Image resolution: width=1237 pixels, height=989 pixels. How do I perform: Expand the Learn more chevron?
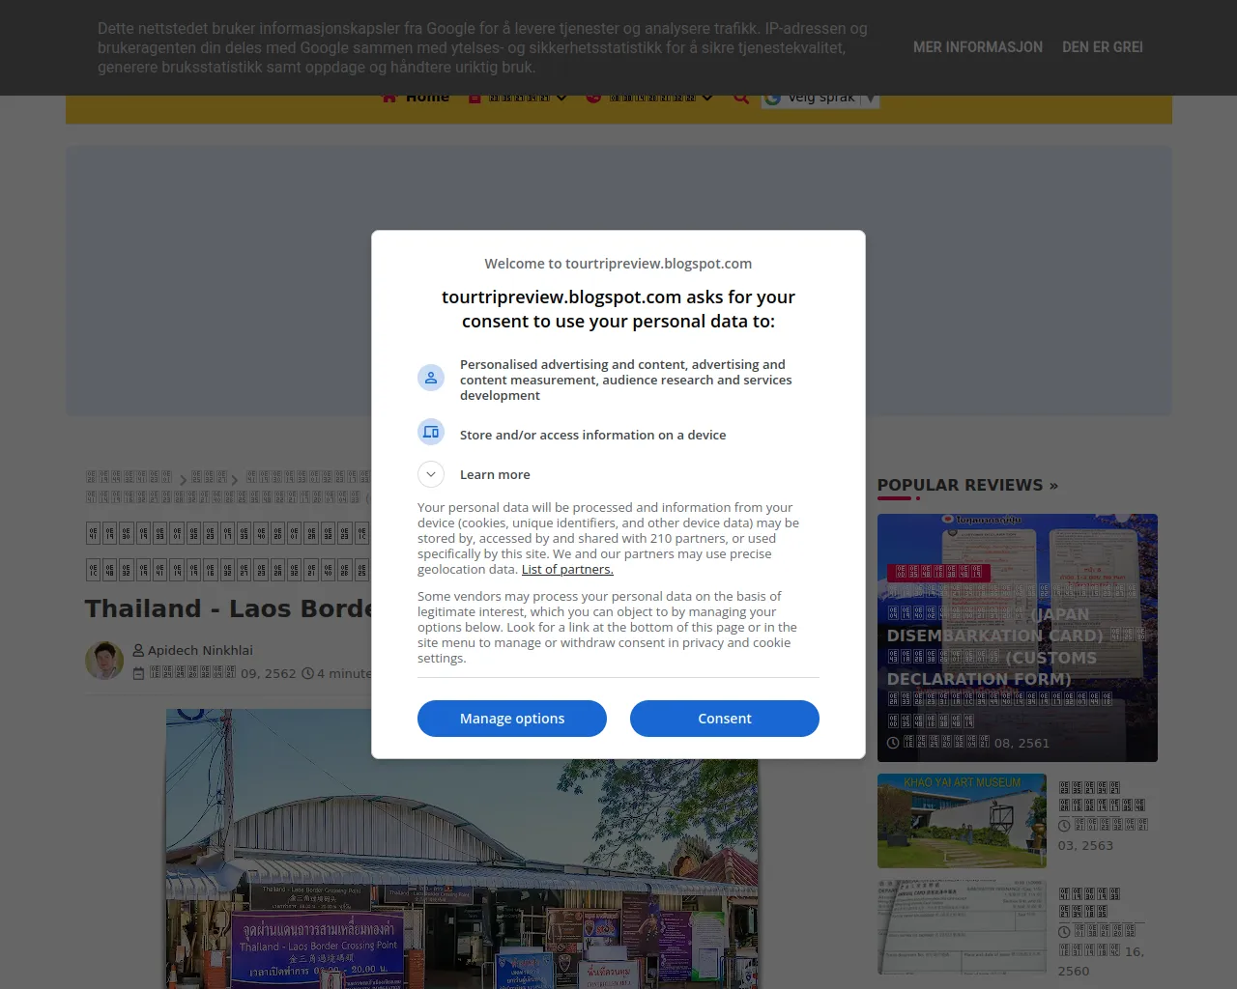[x=431, y=474]
